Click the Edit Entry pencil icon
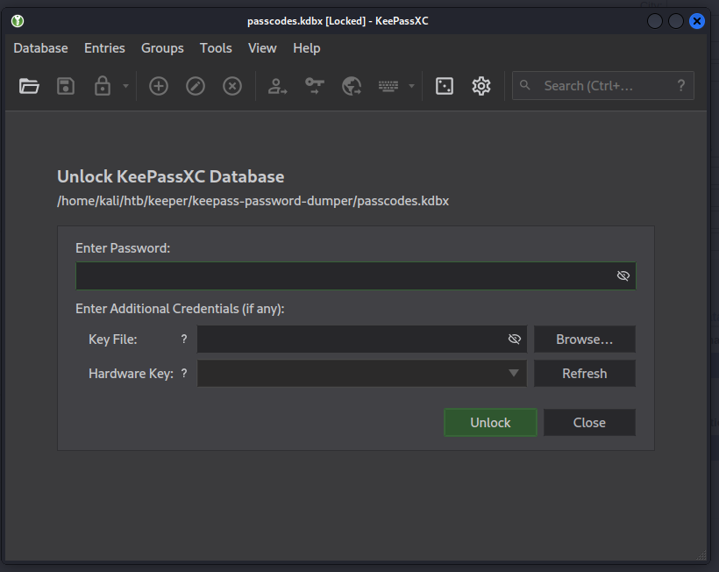The image size is (719, 572). coord(196,86)
